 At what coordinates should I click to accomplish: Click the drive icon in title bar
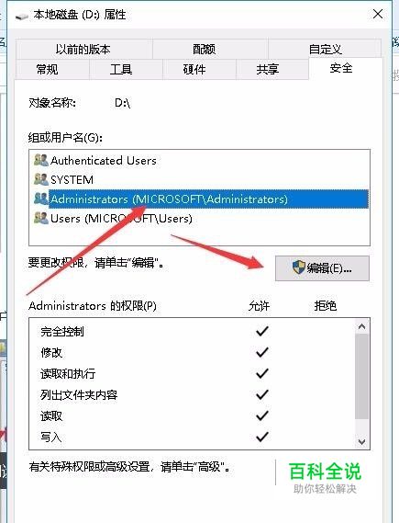22,16
